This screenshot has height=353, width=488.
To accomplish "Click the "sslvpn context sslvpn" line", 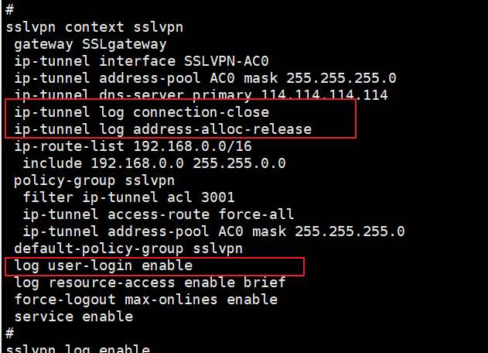I will click(x=94, y=27).
